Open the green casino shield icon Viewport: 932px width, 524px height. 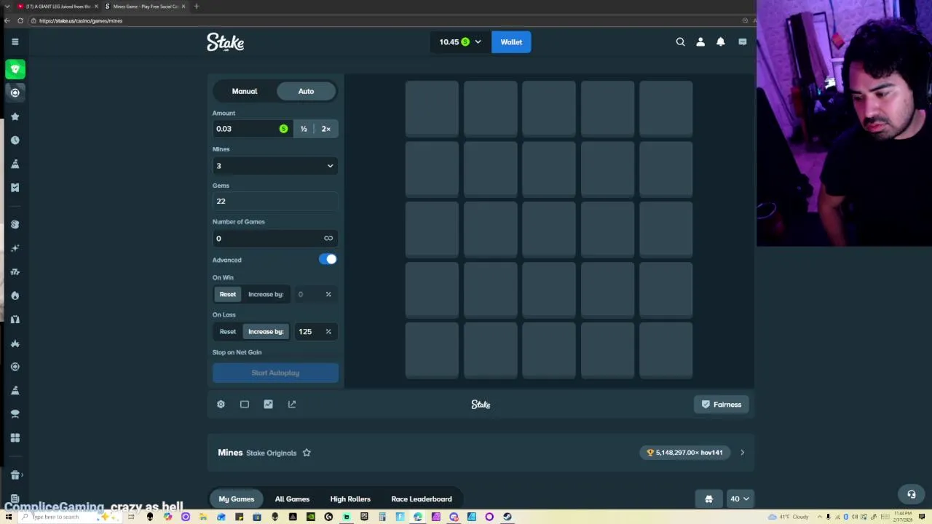[15, 69]
